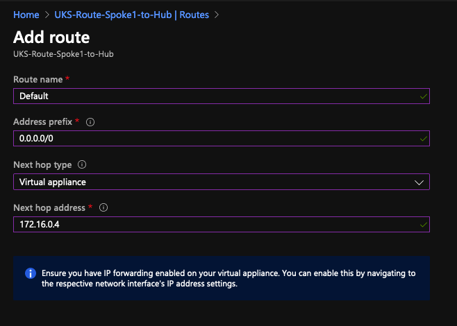Click the blue info icon in banner
Viewport: 457px width, 326px height.
coord(31,273)
